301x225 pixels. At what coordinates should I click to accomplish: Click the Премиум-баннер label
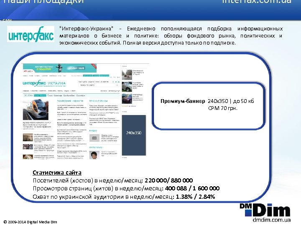tap(183, 101)
